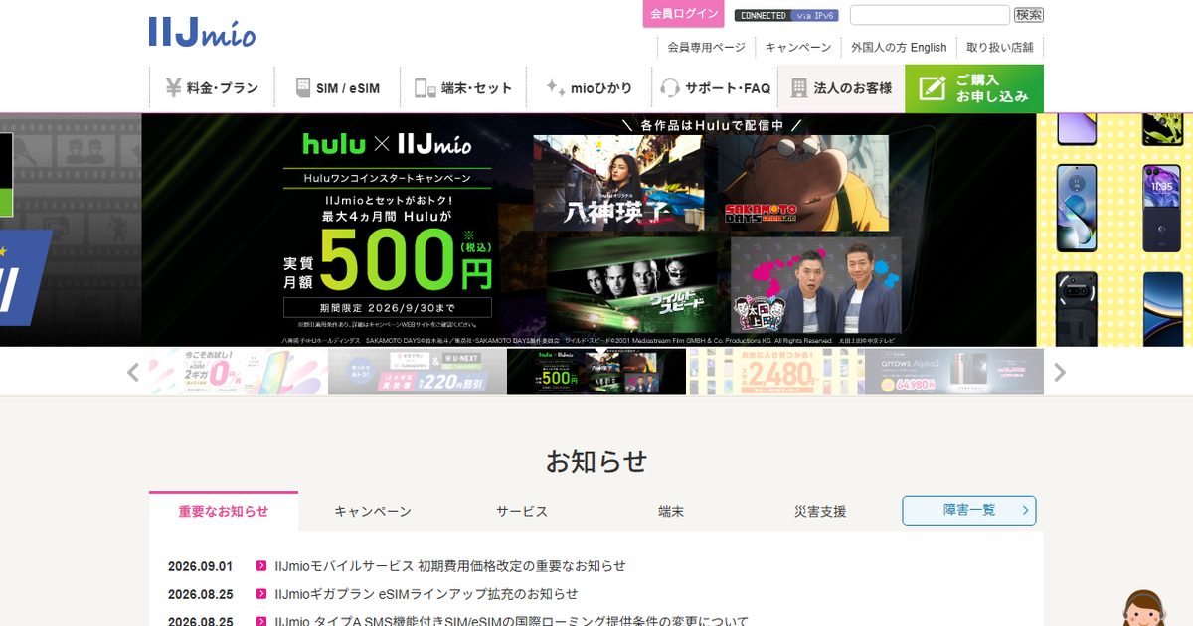Open 国際ローミング提供条件の変更 notice

coord(511,622)
